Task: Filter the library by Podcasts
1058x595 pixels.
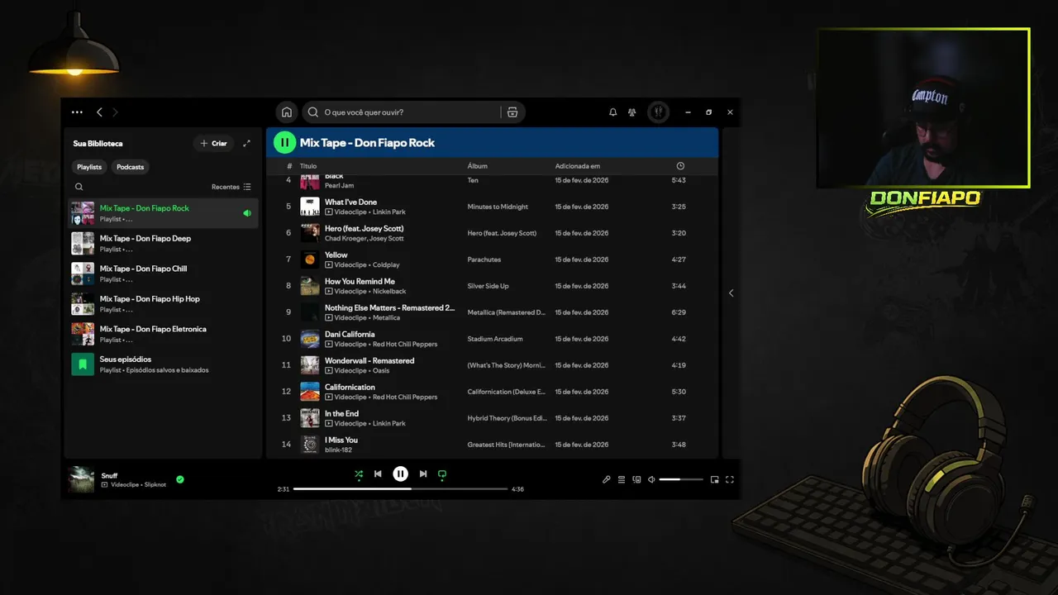Action: (130, 167)
